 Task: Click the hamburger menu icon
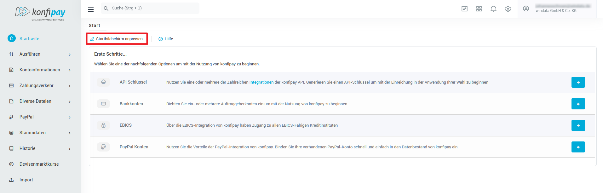91,9
